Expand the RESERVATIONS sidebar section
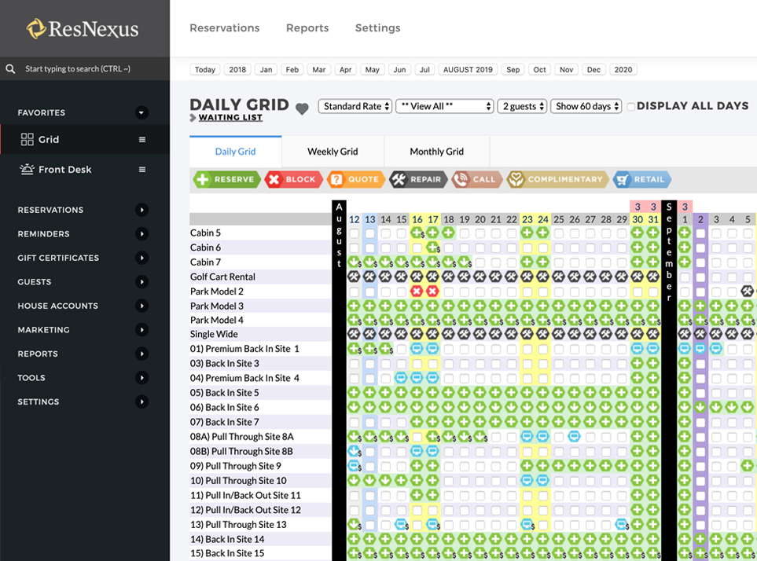 pyautogui.click(x=141, y=210)
